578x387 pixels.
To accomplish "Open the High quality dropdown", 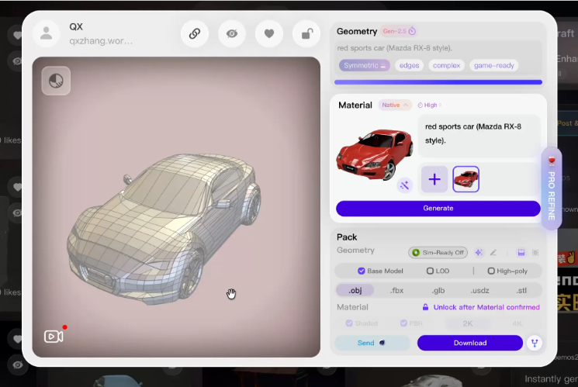I will coord(430,105).
